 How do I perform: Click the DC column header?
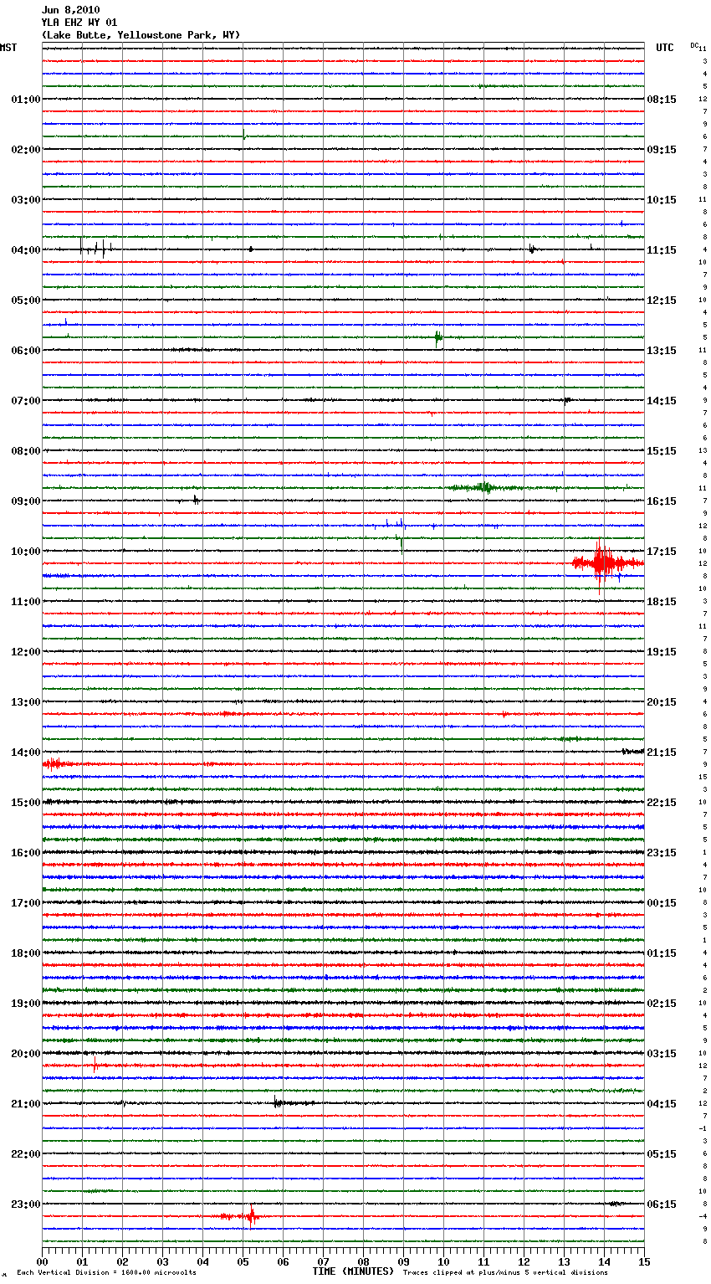[694, 45]
